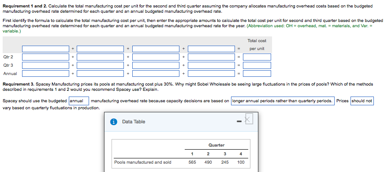Click Qtr 2 second amount field
The image size is (384, 172).
coord(101,57)
